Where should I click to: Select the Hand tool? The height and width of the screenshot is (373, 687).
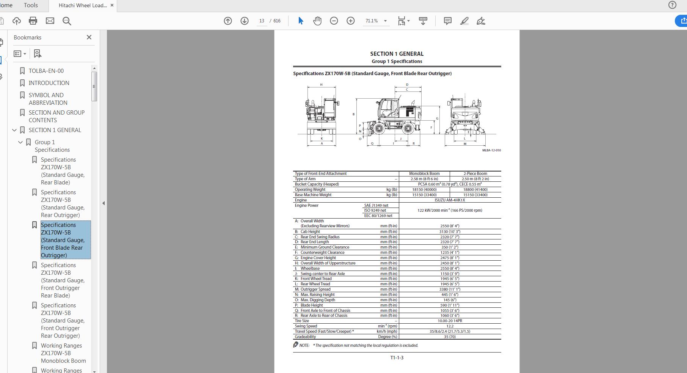coord(317,21)
